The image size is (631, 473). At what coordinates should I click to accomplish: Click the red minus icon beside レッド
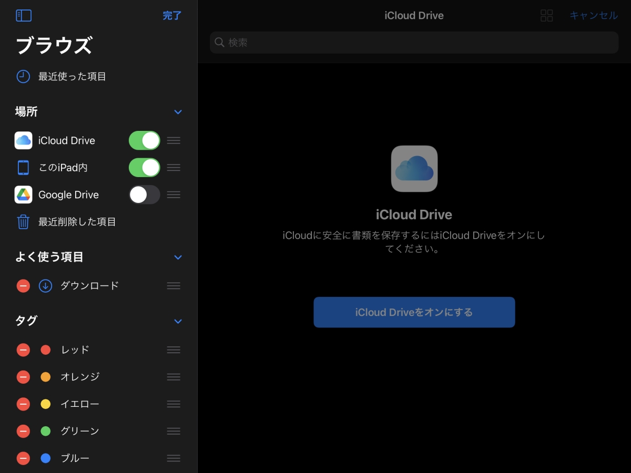23,350
